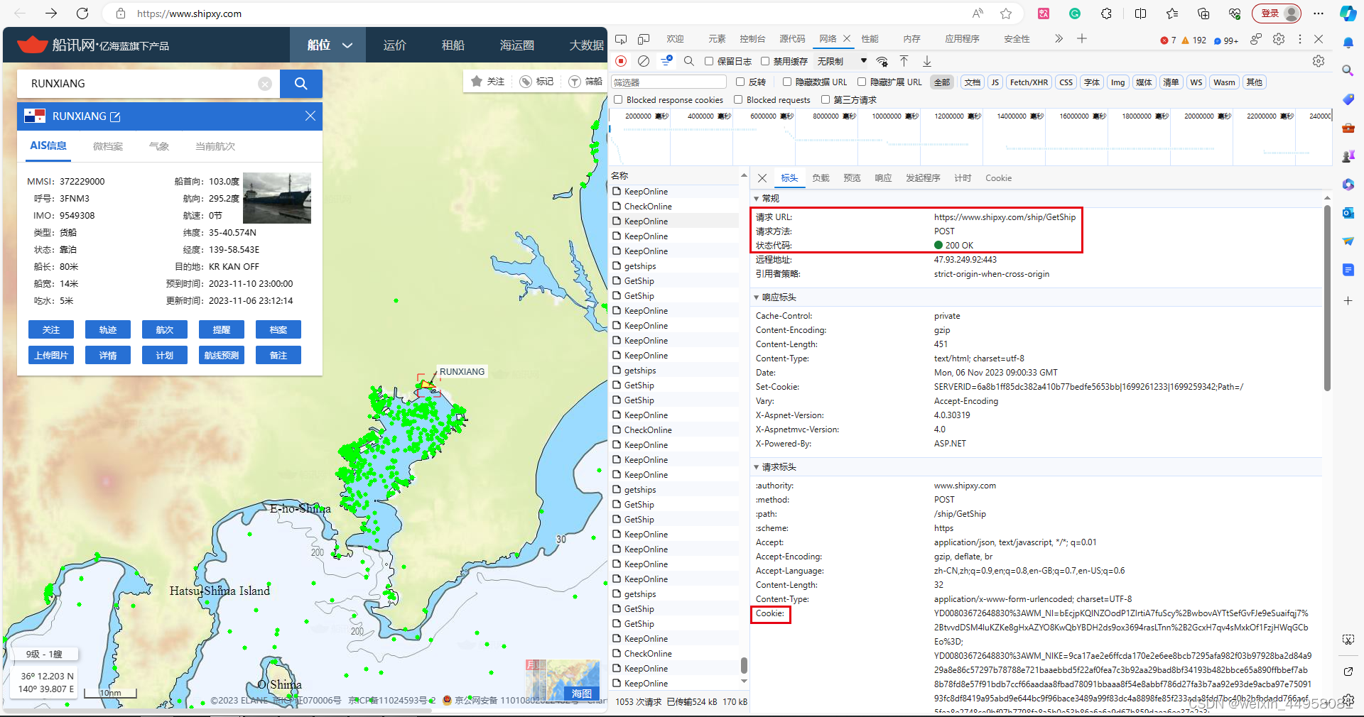Click the 轨迹 button
Image resolution: width=1364 pixels, height=717 pixels.
click(108, 329)
